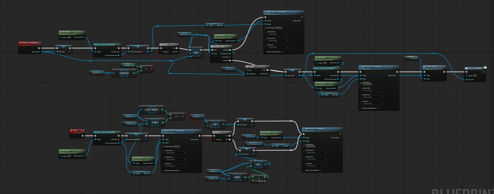Click envelope icon on Call On Item Added
Viewport: 494px width, 194px height.
[x=485, y=67]
